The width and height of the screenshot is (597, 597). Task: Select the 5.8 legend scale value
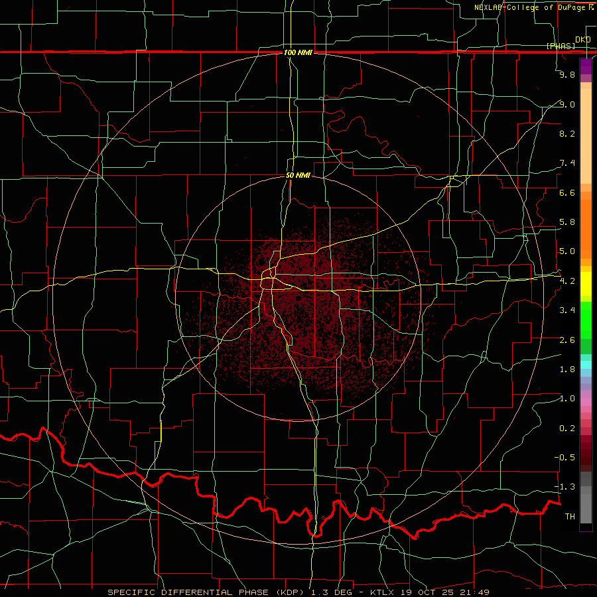pos(567,222)
